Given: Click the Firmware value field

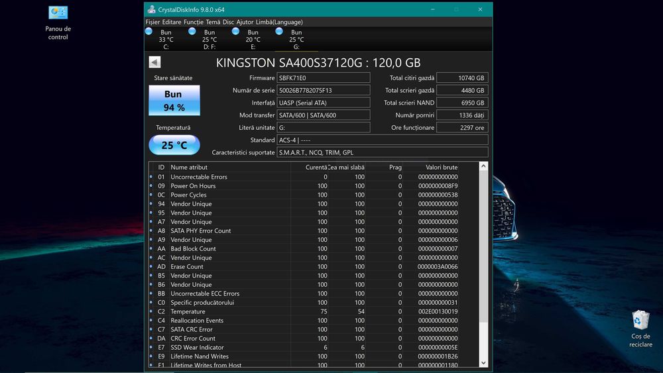Looking at the screenshot, I should click(324, 78).
